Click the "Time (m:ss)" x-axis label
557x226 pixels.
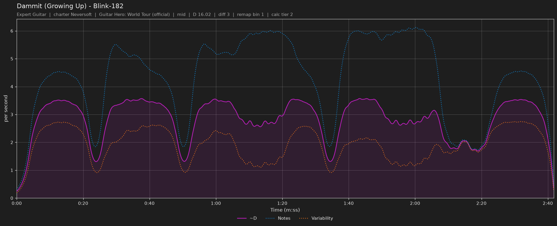pyautogui.click(x=285, y=210)
